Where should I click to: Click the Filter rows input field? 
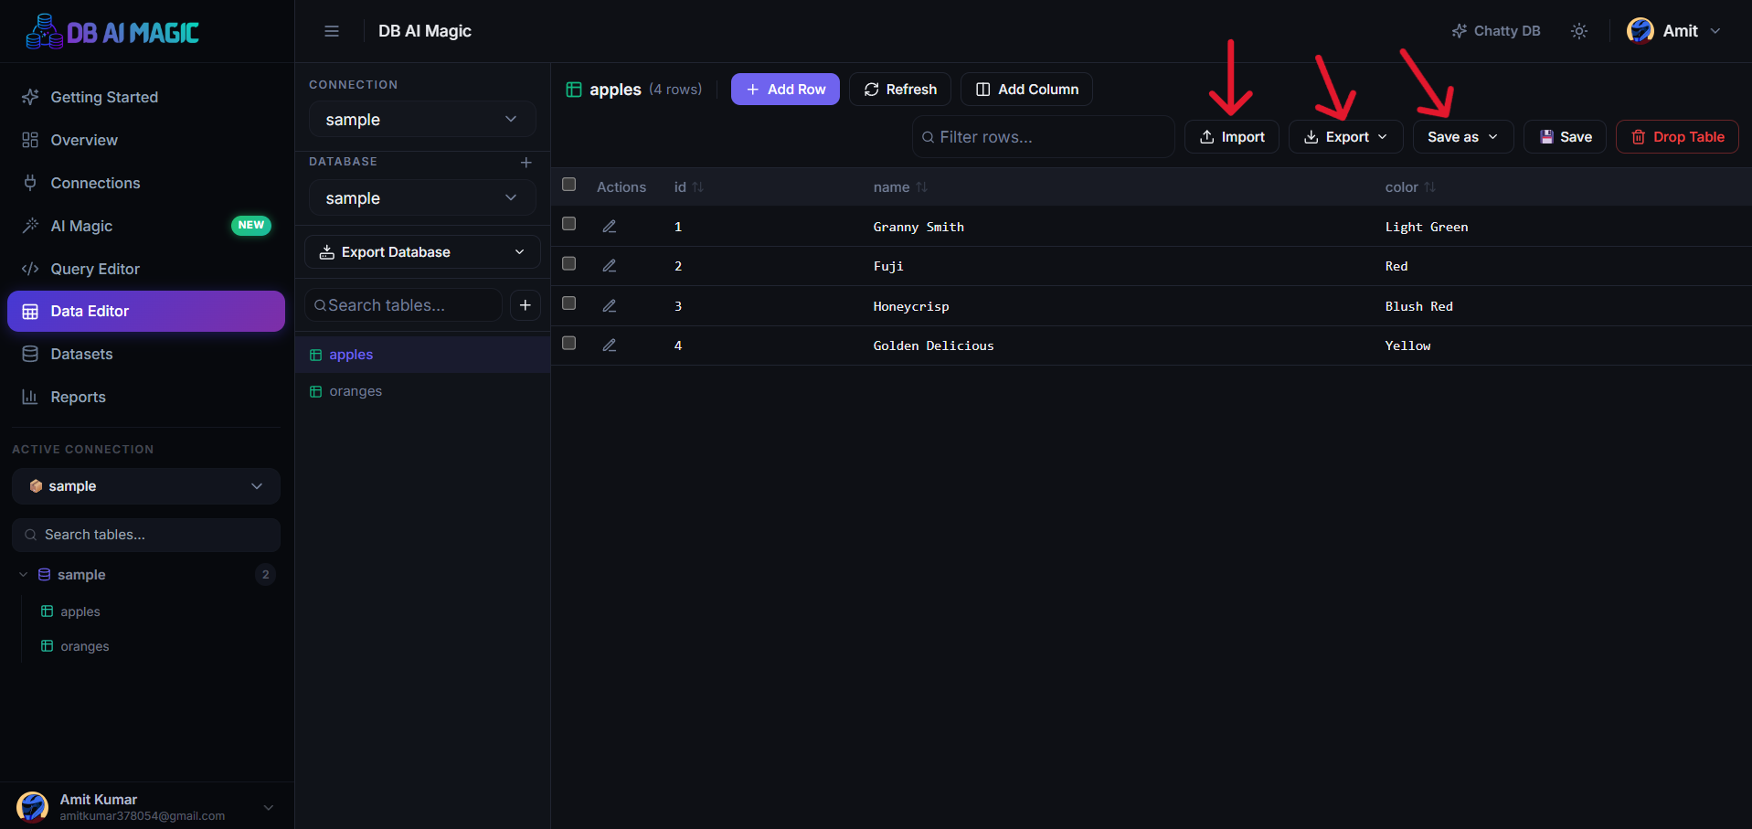tap(1044, 137)
